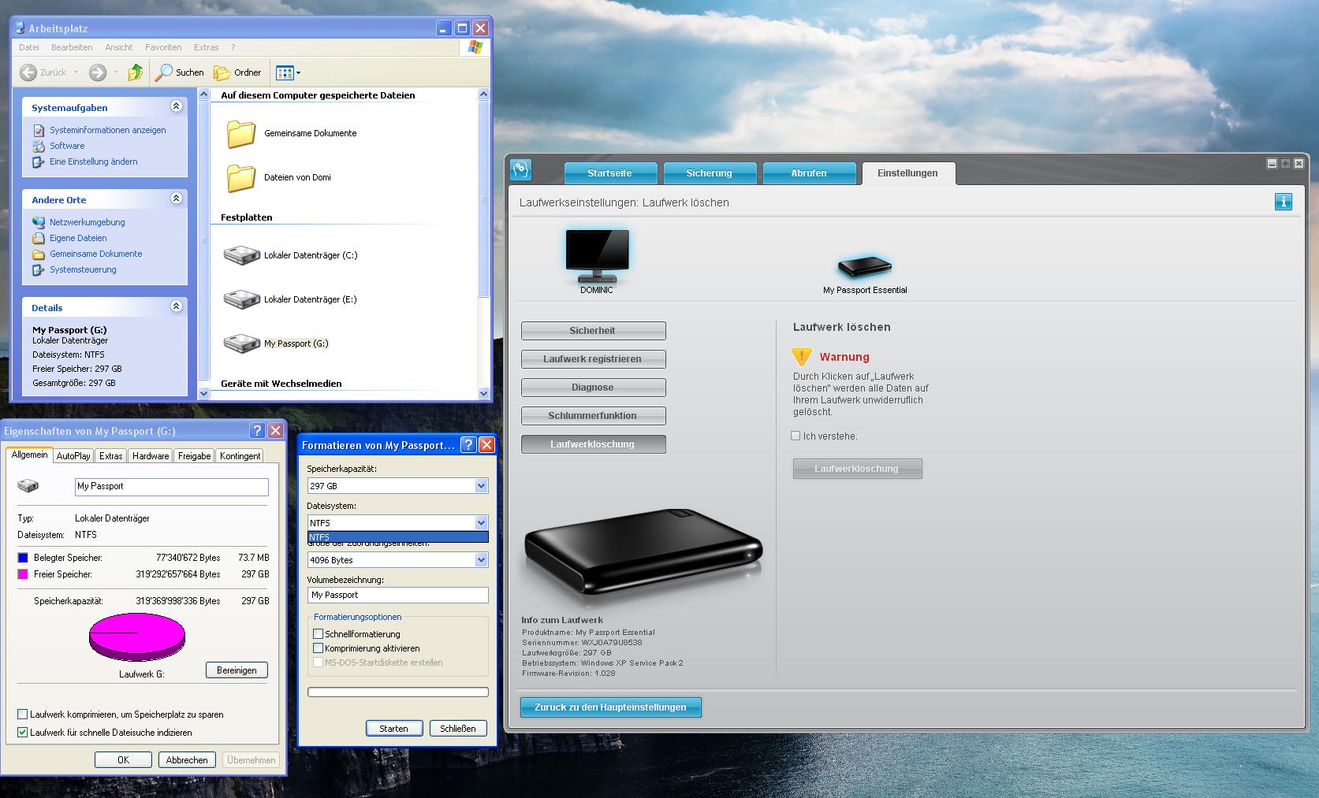Enable Schnellformatierung checkbox

pos(319,634)
